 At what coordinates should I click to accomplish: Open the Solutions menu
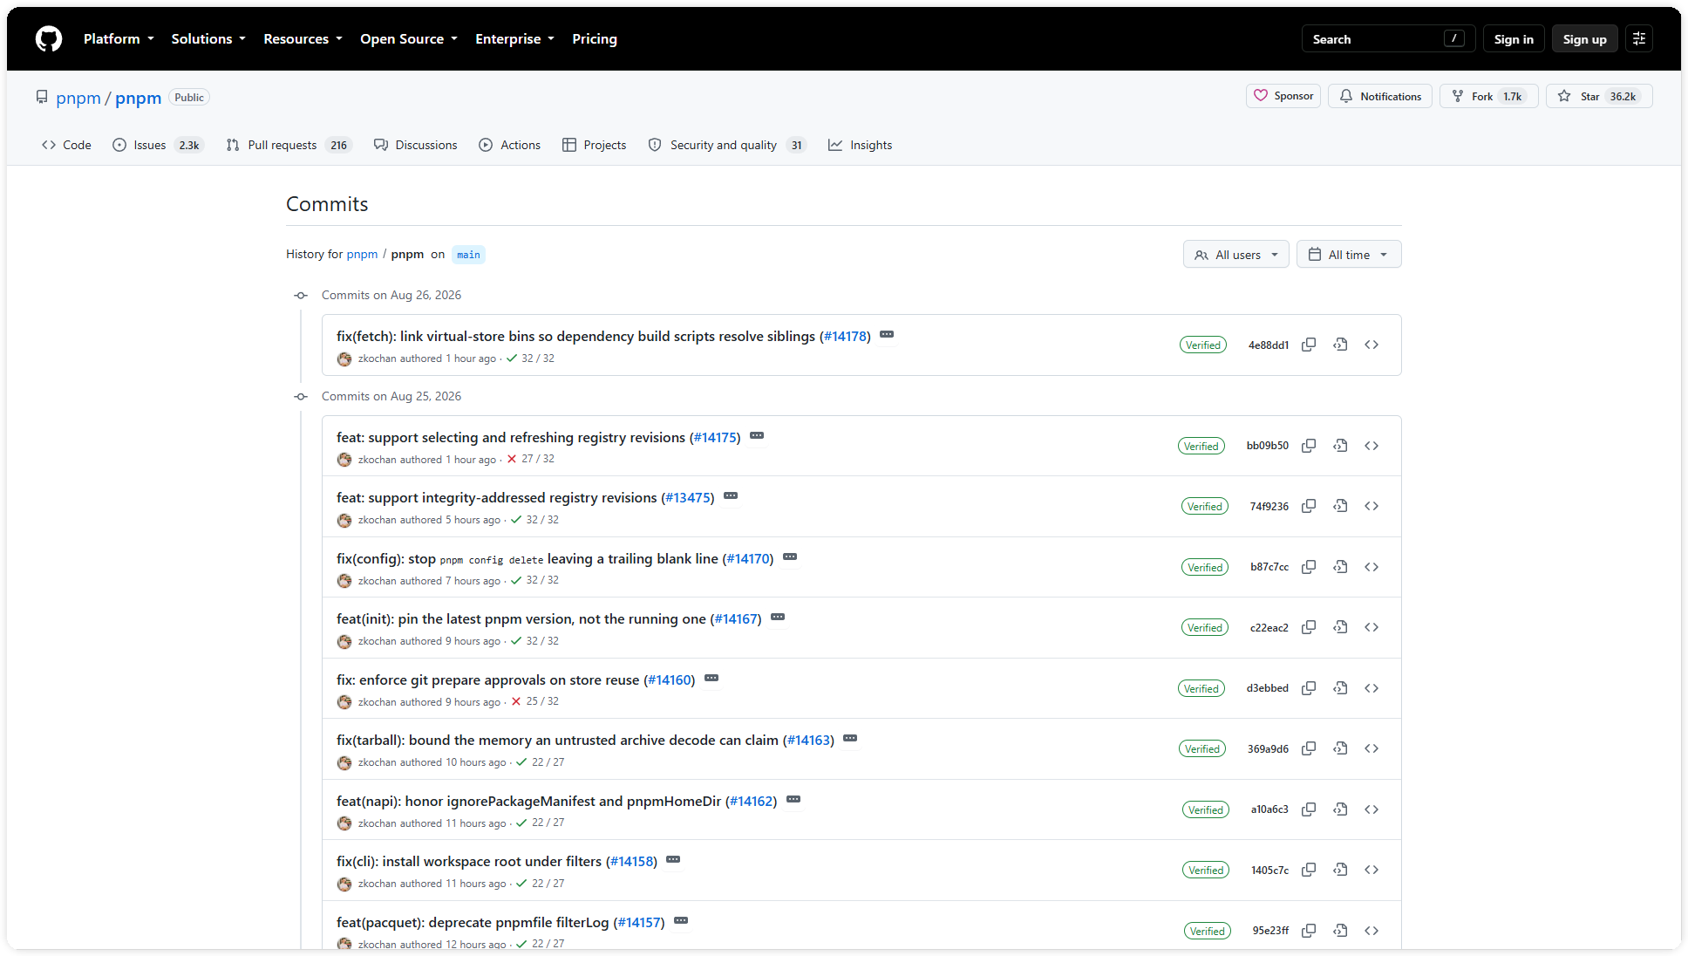(x=208, y=38)
